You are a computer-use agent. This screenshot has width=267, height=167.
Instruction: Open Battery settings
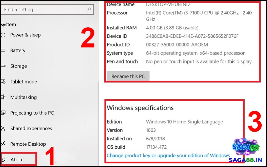[18, 50]
